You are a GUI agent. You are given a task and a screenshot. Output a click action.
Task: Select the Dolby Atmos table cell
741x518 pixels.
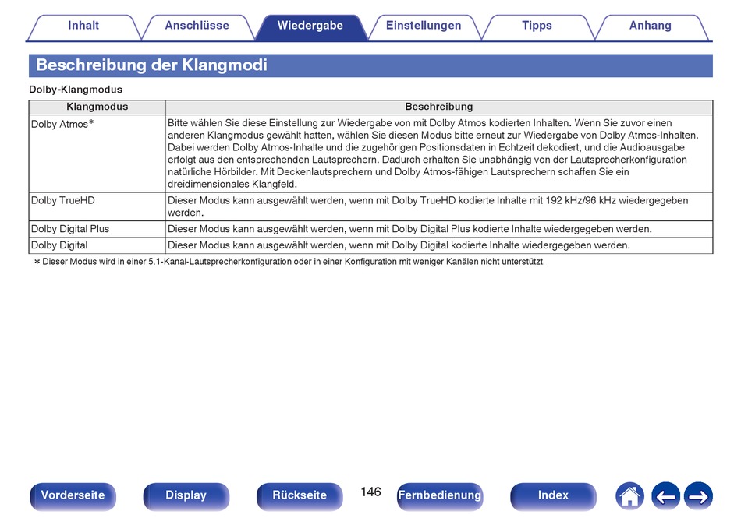click(97, 153)
